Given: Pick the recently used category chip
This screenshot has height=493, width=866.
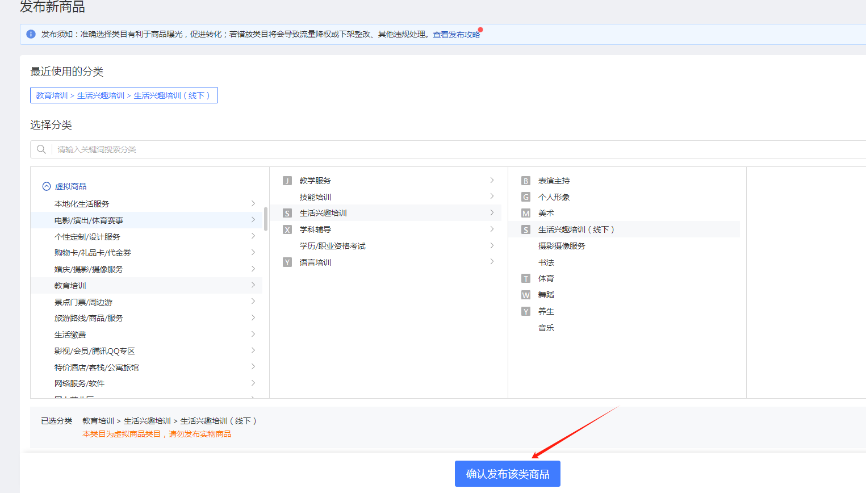Looking at the screenshot, I should pos(124,95).
